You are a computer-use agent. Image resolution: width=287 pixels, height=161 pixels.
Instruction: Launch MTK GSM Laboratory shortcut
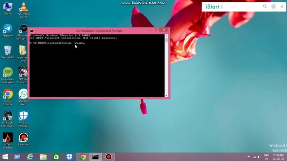point(8,119)
